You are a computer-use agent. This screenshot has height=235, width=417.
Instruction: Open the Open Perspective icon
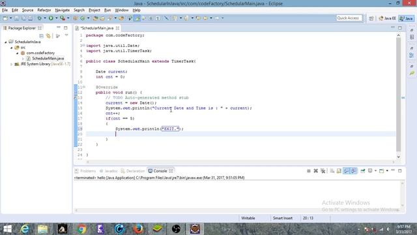(x=371, y=18)
